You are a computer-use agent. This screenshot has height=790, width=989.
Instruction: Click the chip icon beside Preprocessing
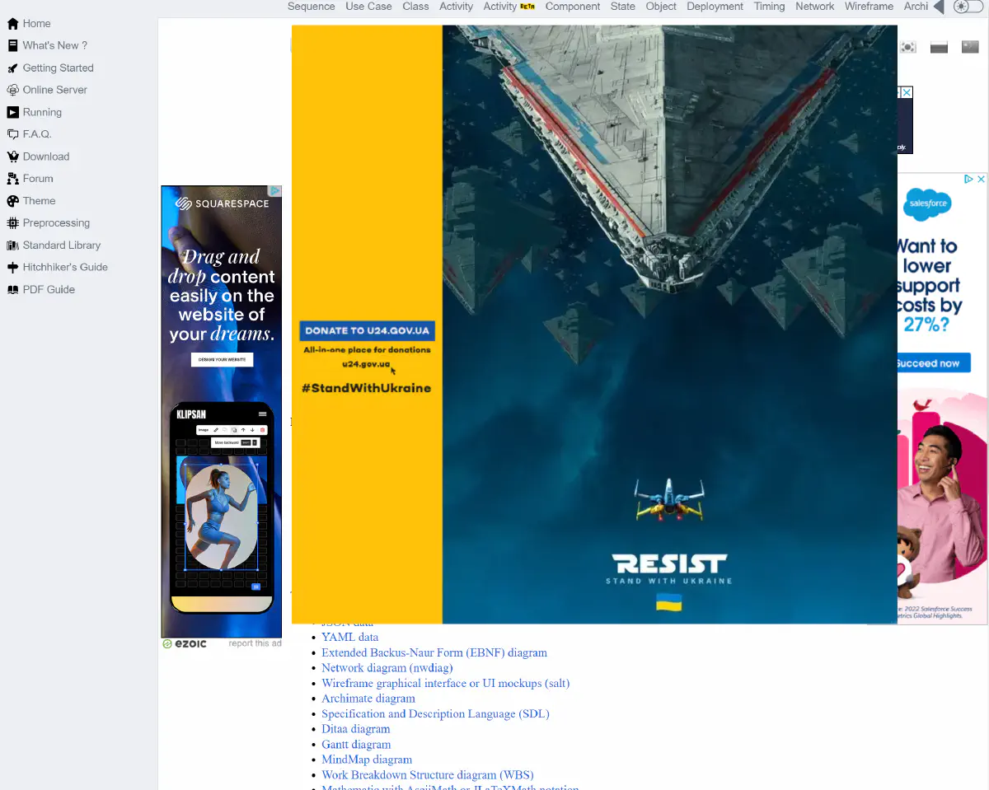pos(12,223)
